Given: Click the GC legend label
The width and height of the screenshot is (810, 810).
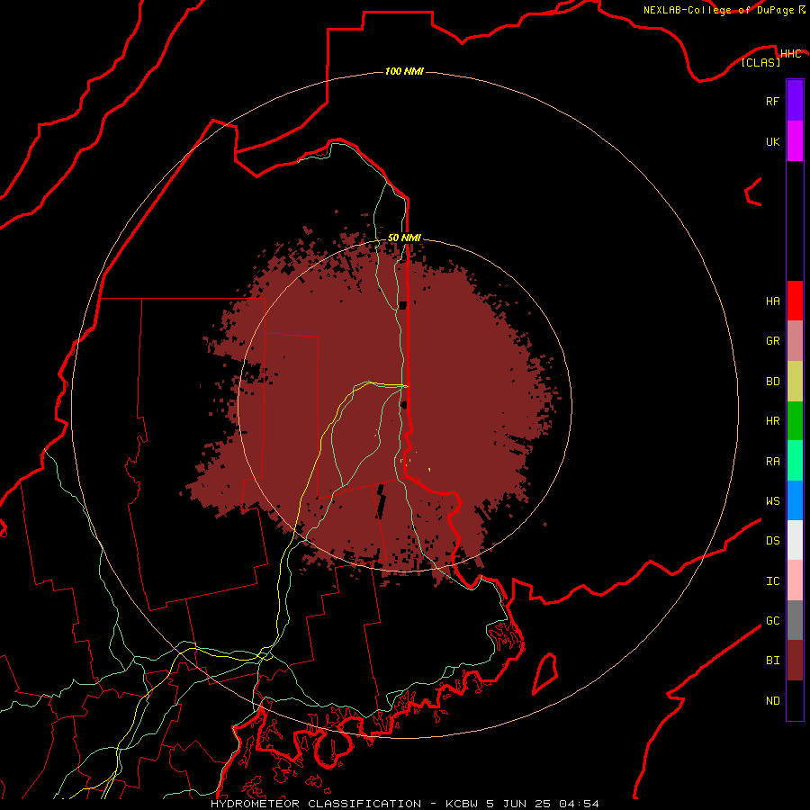Looking at the screenshot, I should (772, 621).
